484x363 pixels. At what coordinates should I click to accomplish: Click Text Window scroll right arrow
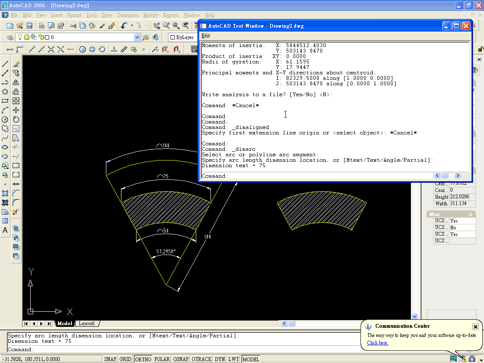tap(458, 175)
